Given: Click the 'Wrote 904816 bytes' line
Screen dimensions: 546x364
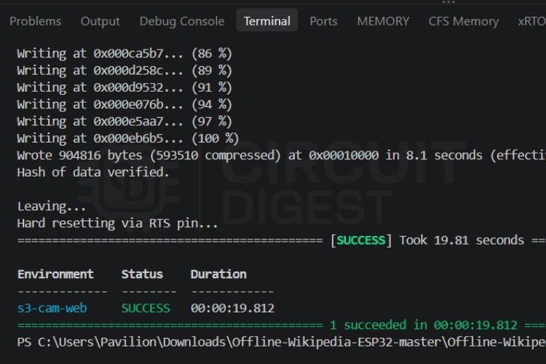Looking at the screenshot, I should click(x=281, y=155).
